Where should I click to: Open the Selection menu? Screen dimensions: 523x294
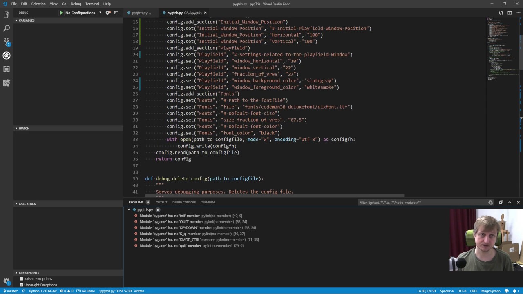(x=38, y=4)
